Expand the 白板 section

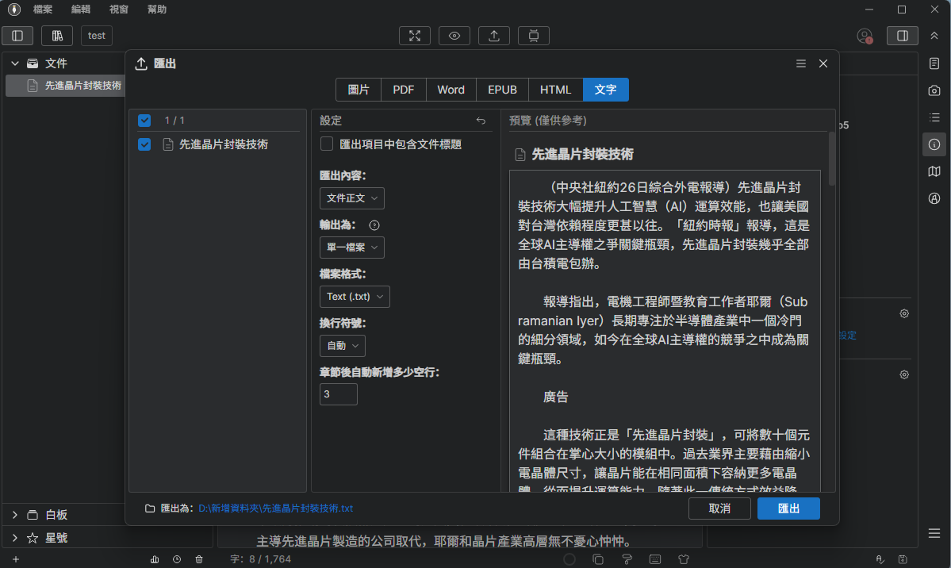point(15,515)
